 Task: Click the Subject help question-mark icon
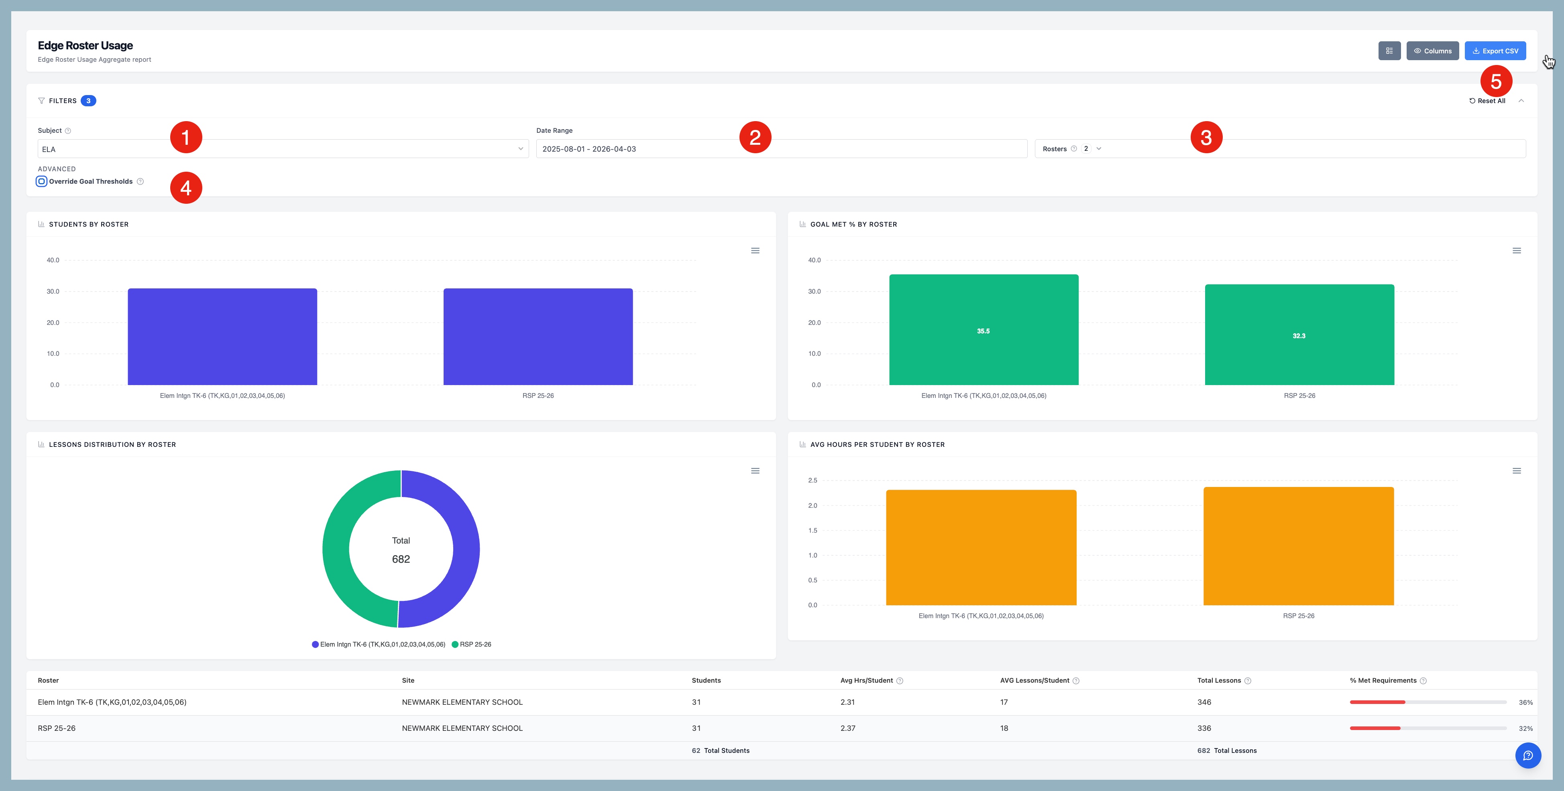[68, 131]
